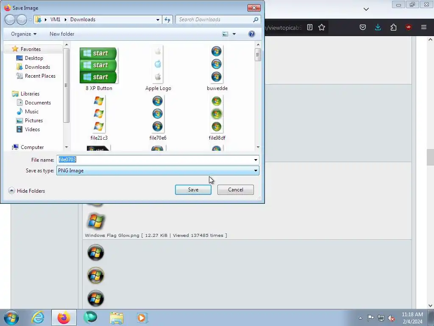Viewport: 434px width, 326px height.
Task: Click Downloads in the address breadcrumb
Action: pos(83,20)
